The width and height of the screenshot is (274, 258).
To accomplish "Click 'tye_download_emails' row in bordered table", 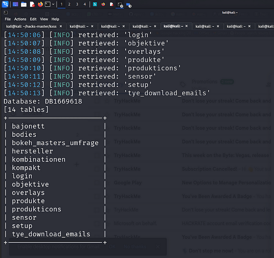I will (x=51, y=234).
